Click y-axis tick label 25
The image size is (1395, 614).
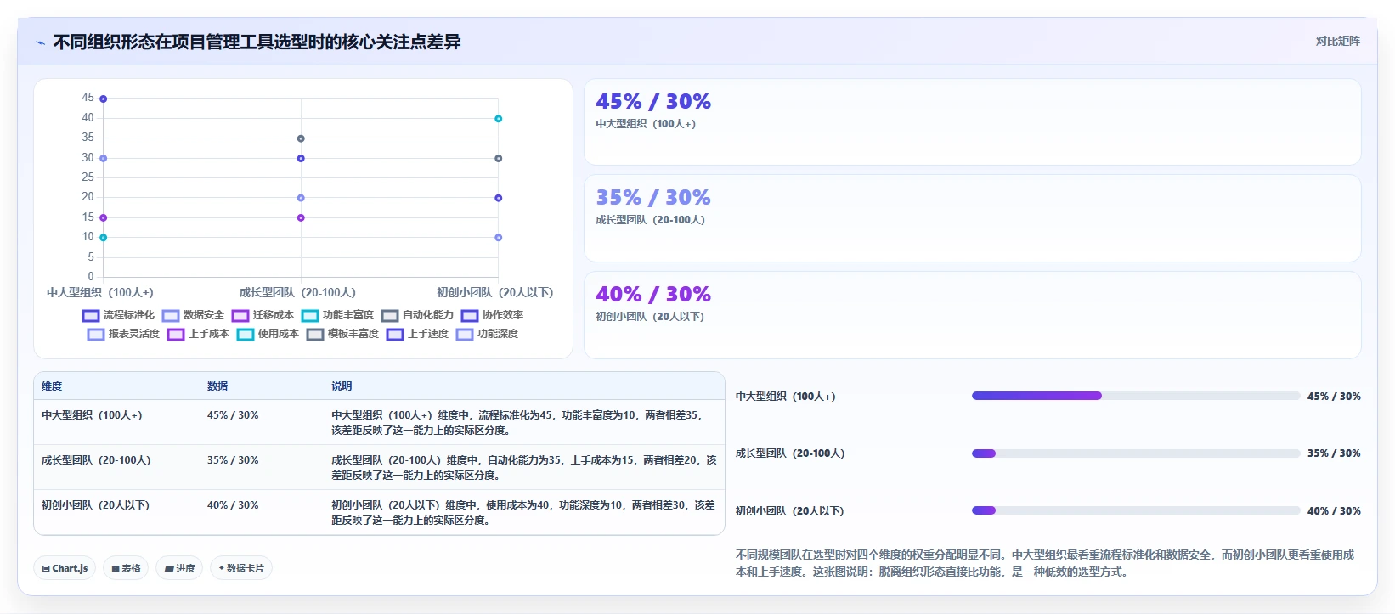coord(88,177)
